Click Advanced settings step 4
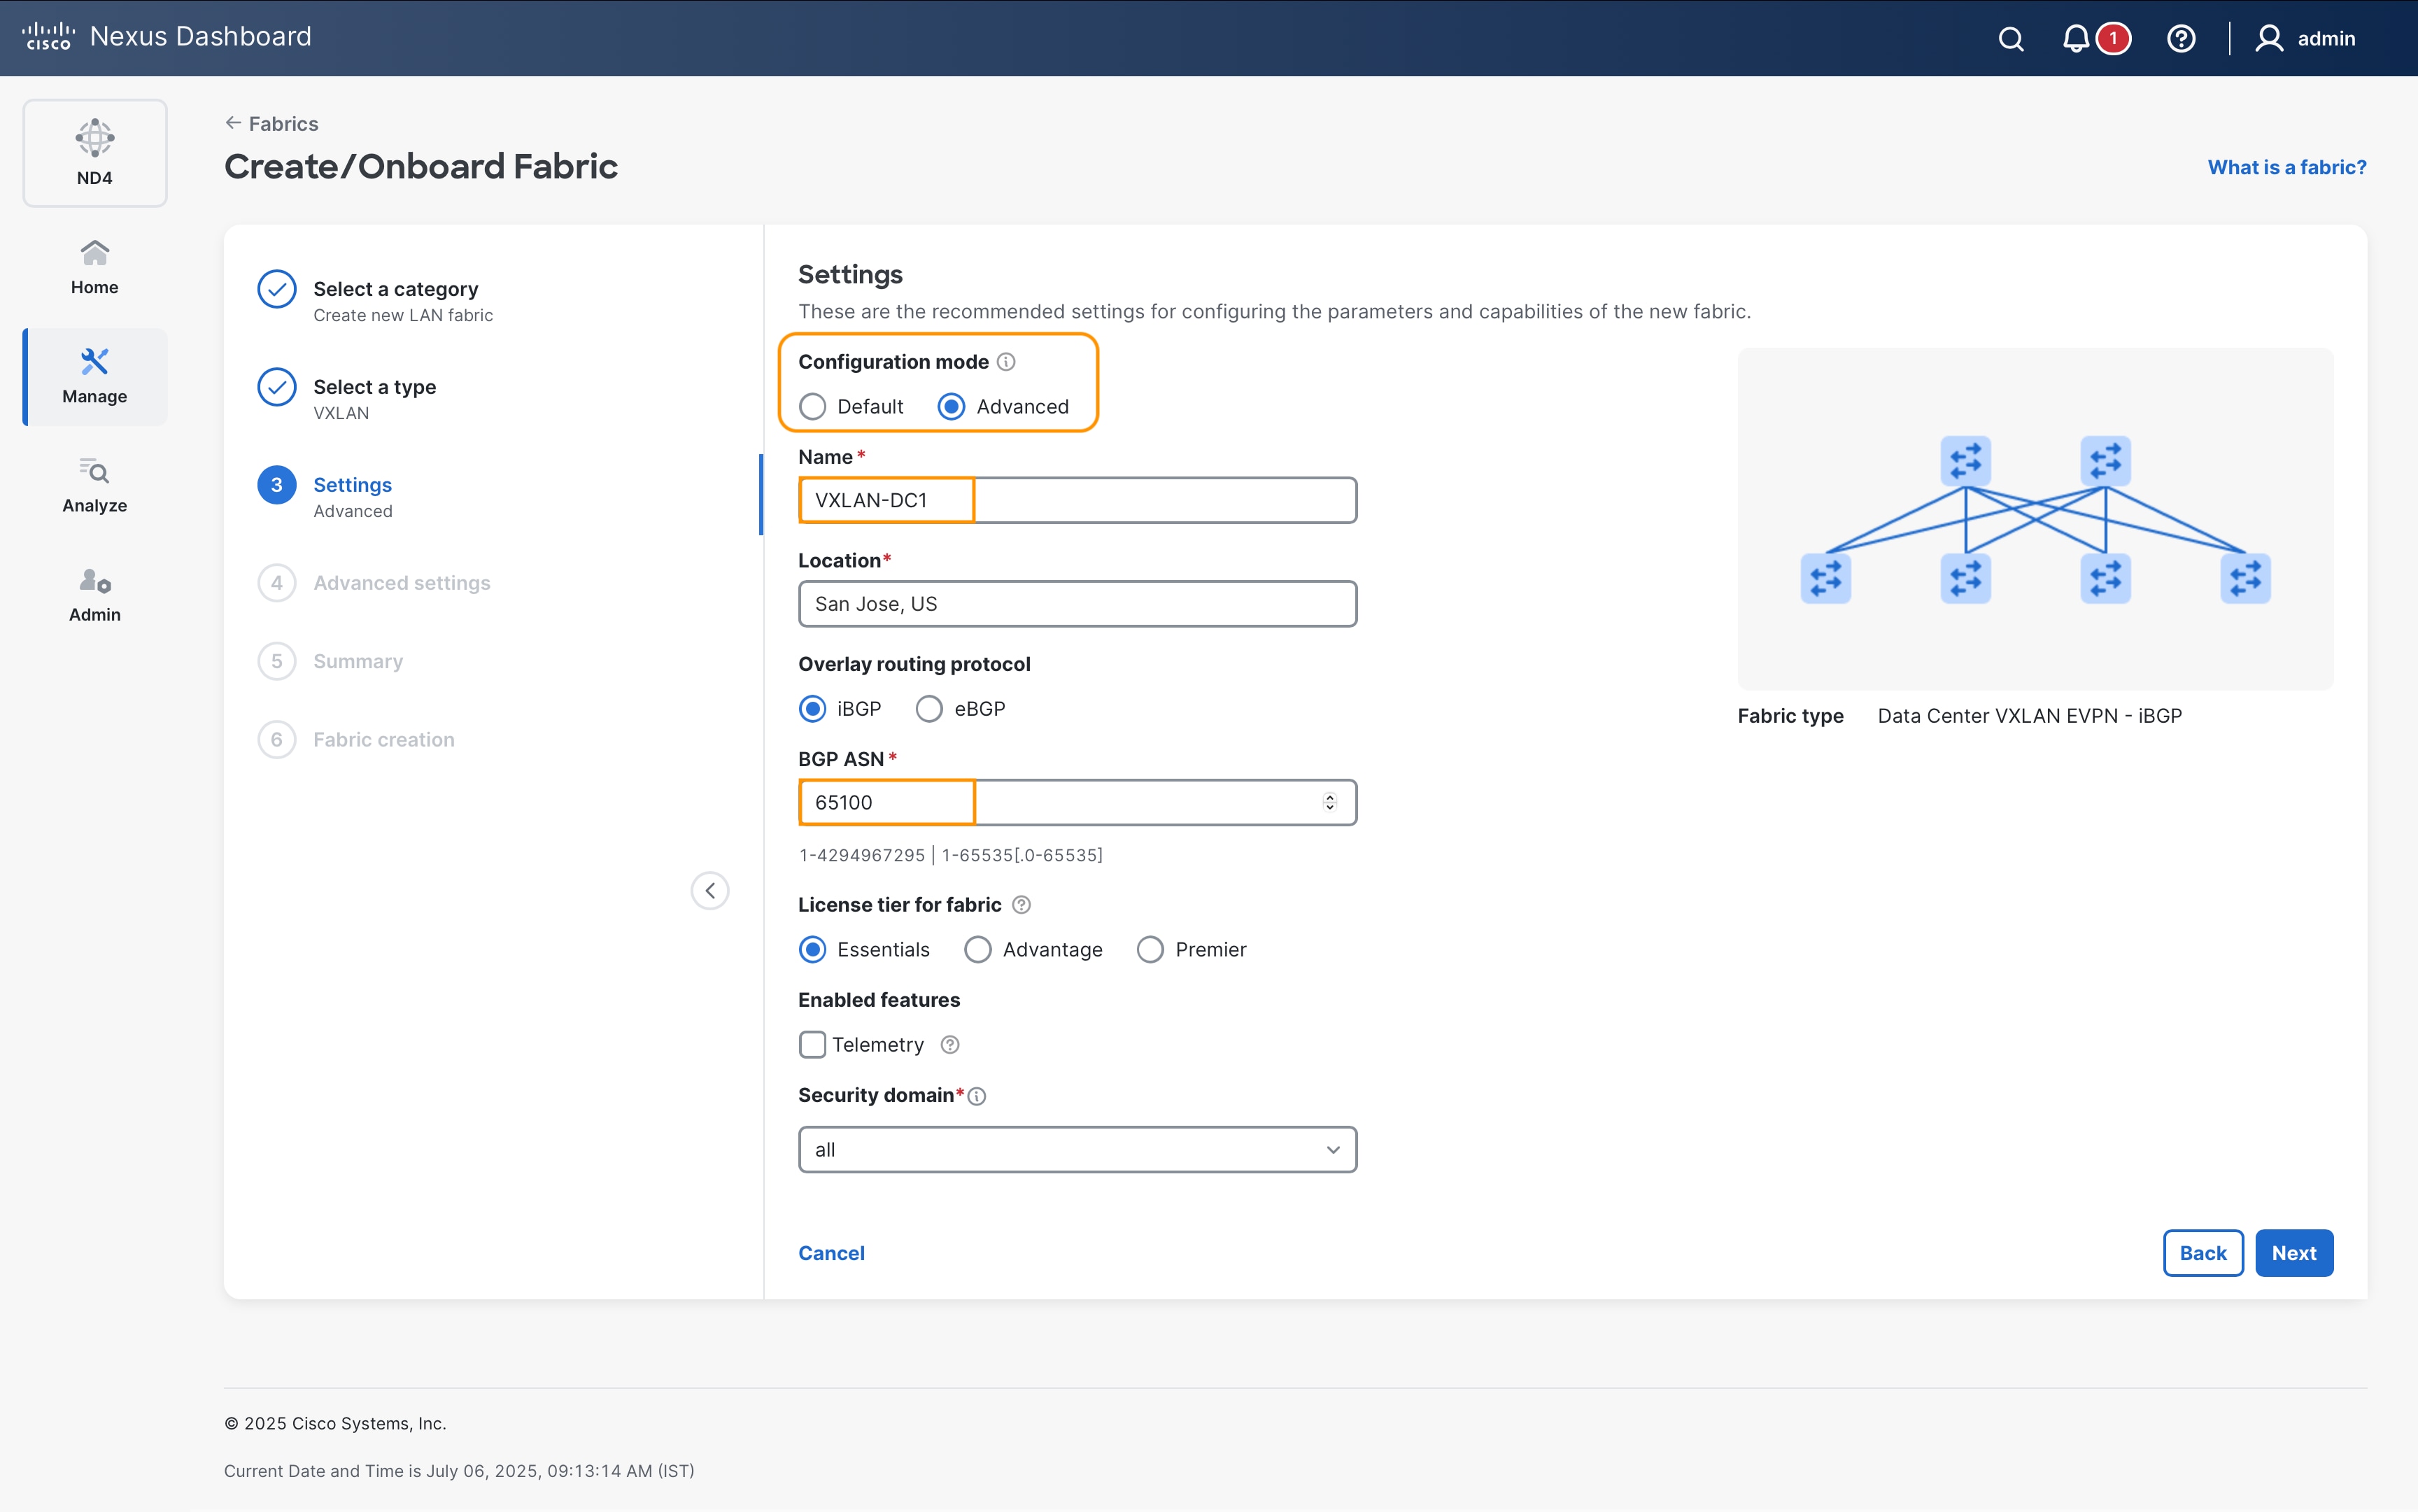 point(374,583)
